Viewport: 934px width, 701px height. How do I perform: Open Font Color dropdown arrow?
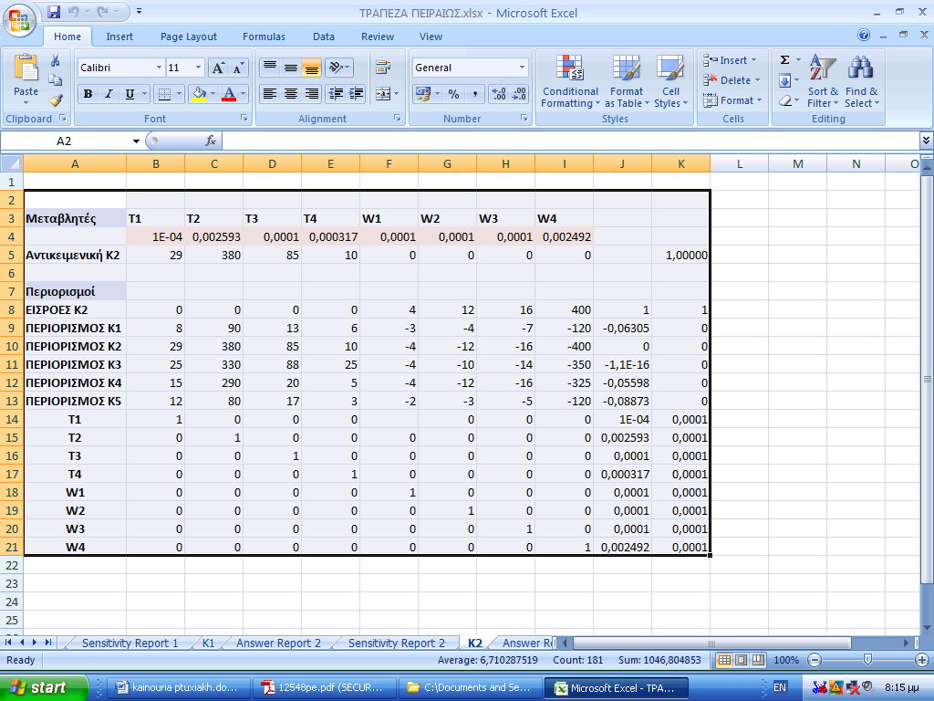(x=243, y=94)
